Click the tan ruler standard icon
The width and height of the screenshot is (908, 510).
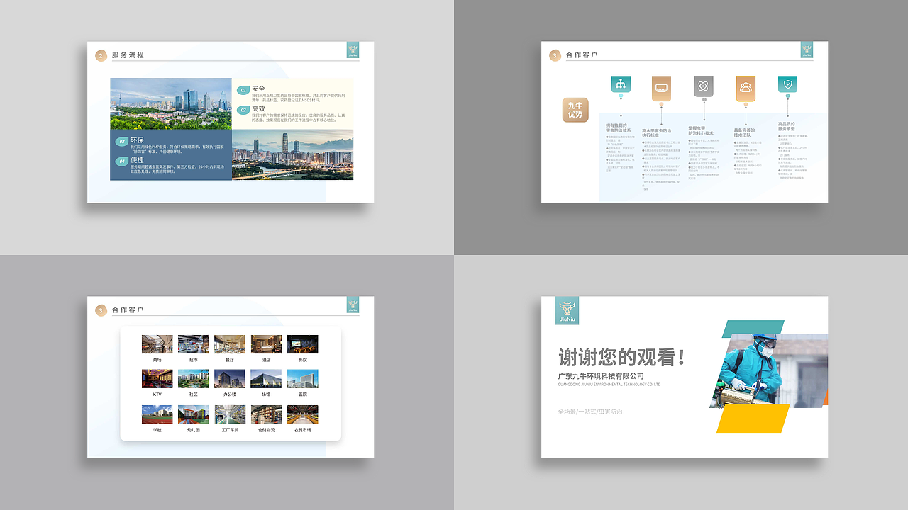pos(661,88)
